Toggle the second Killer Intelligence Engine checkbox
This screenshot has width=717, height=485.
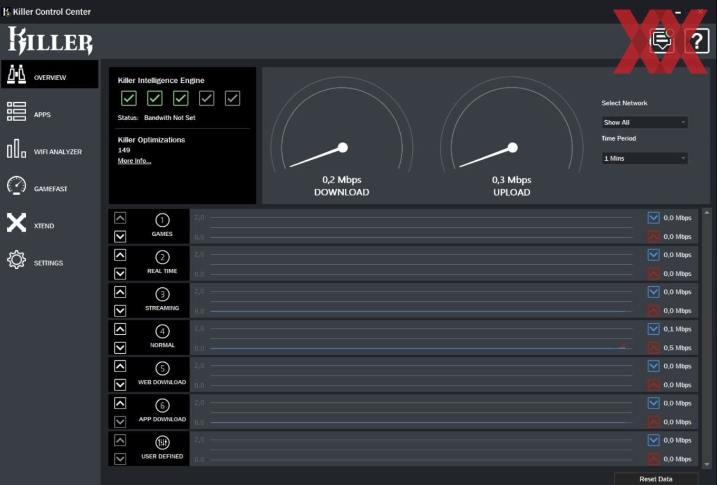[154, 98]
